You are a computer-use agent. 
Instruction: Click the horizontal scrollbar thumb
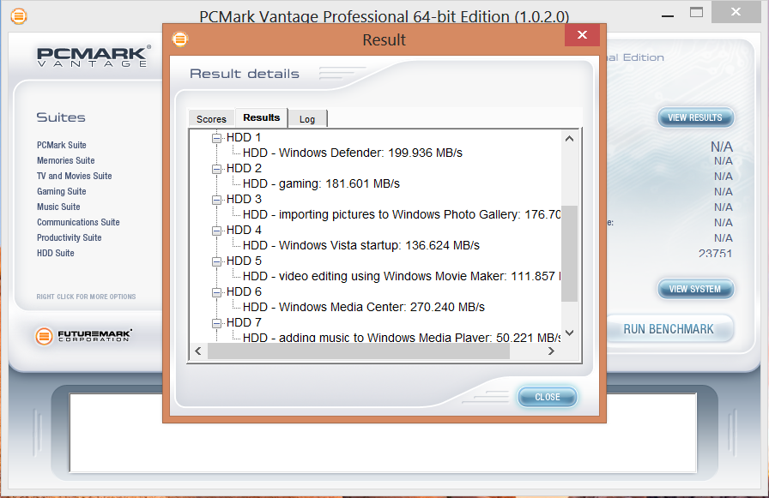[359, 351]
